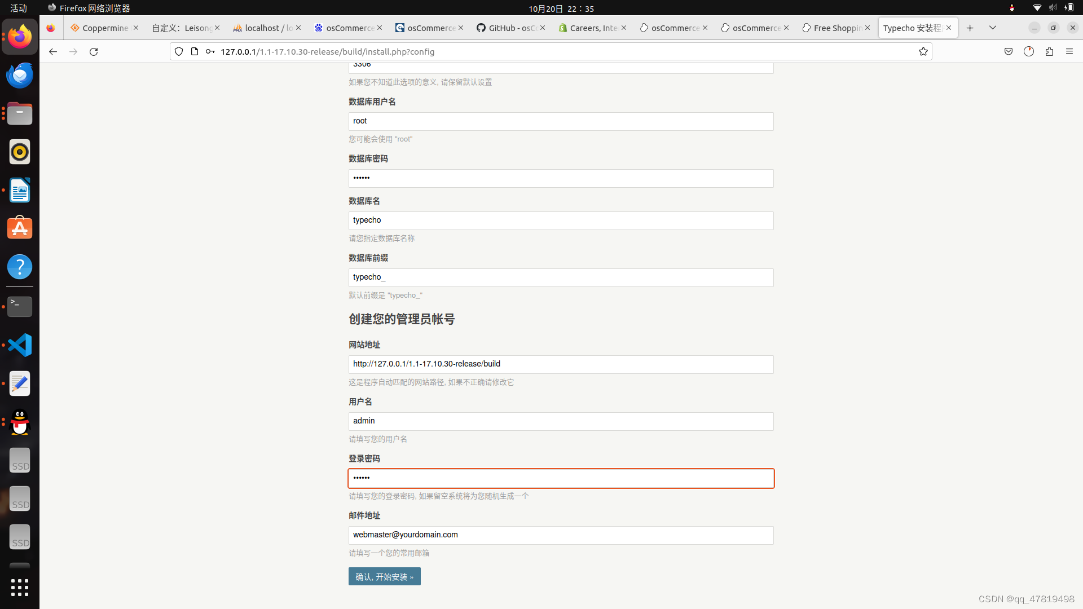Open the date and time menu in top bar

tap(560, 8)
